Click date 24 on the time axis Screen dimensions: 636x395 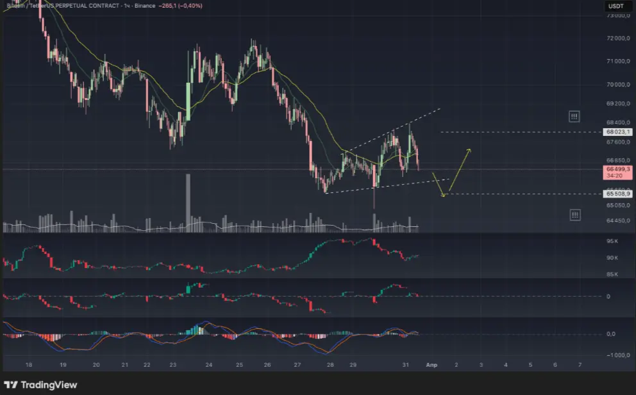(209, 365)
